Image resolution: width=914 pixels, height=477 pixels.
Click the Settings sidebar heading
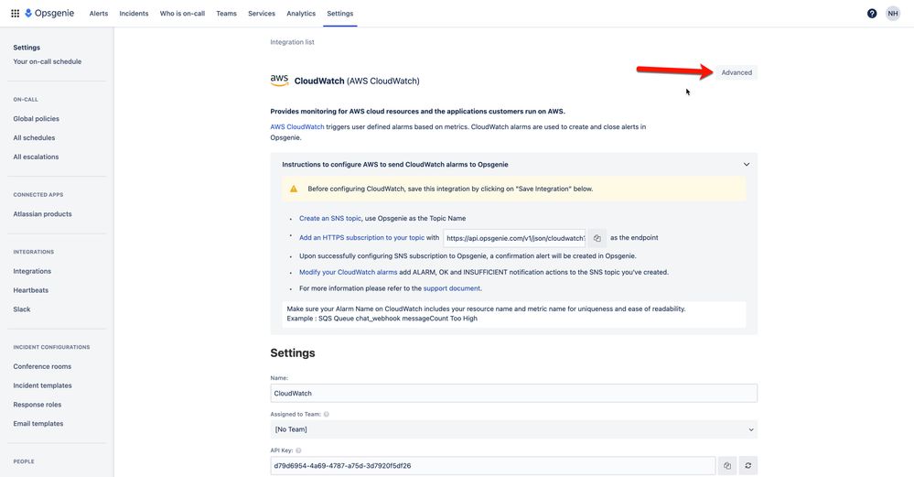(27, 48)
